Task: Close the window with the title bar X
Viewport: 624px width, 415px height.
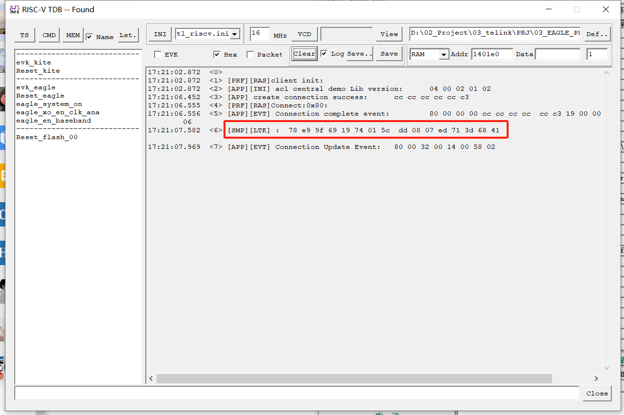Action: pyautogui.click(x=606, y=9)
